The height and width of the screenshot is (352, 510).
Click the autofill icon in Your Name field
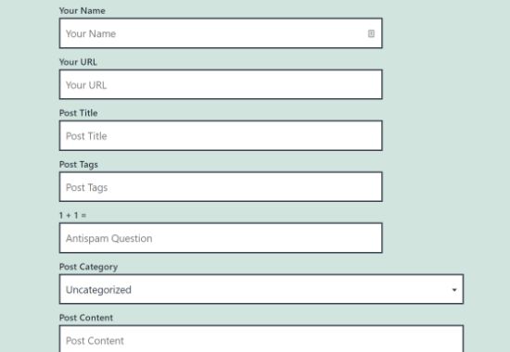(371, 33)
